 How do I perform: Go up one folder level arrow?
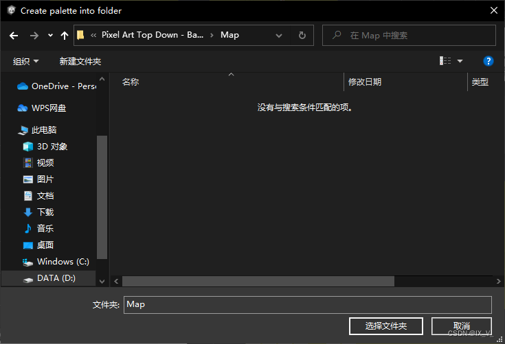pos(65,36)
